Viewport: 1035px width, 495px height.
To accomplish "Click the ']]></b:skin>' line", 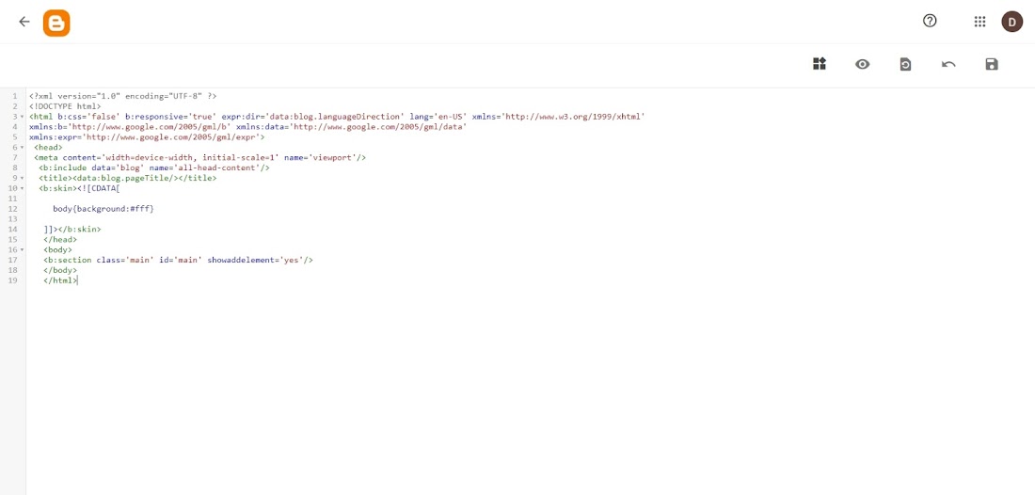I will pyautogui.click(x=72, y=230).
